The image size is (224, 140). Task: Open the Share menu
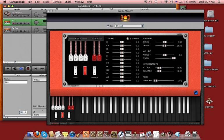point(68,2)
